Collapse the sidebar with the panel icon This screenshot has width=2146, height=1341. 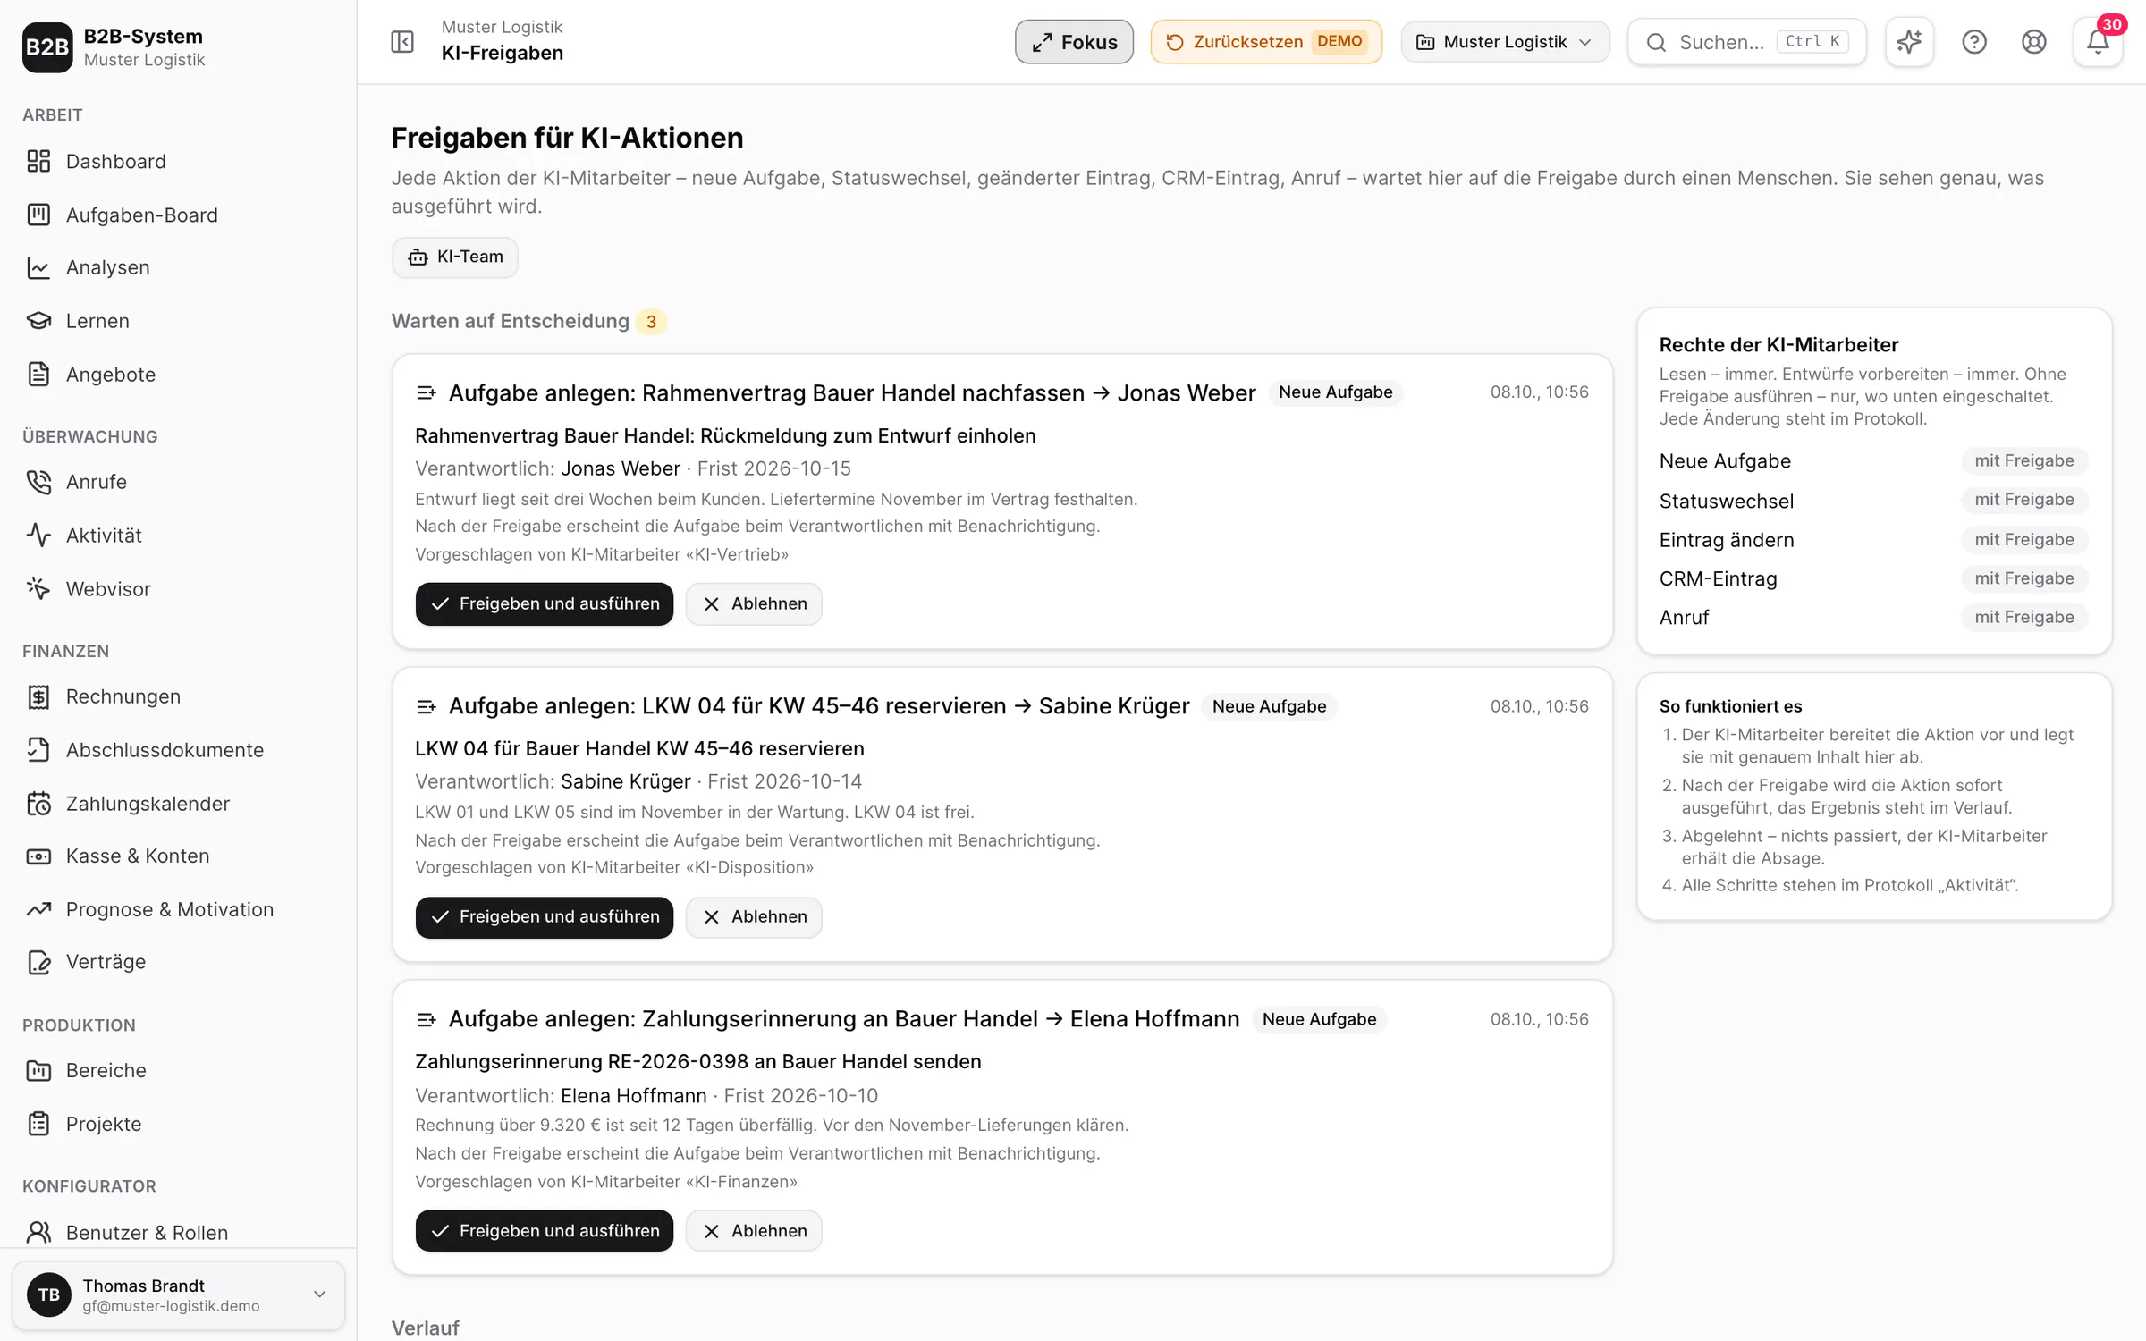point(402,41)
